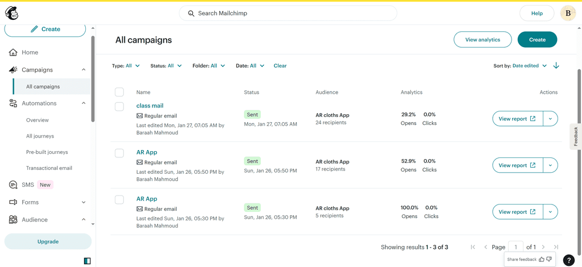Click the Automations journey icon
Screen dimensions: 582x267
(13, 103)
